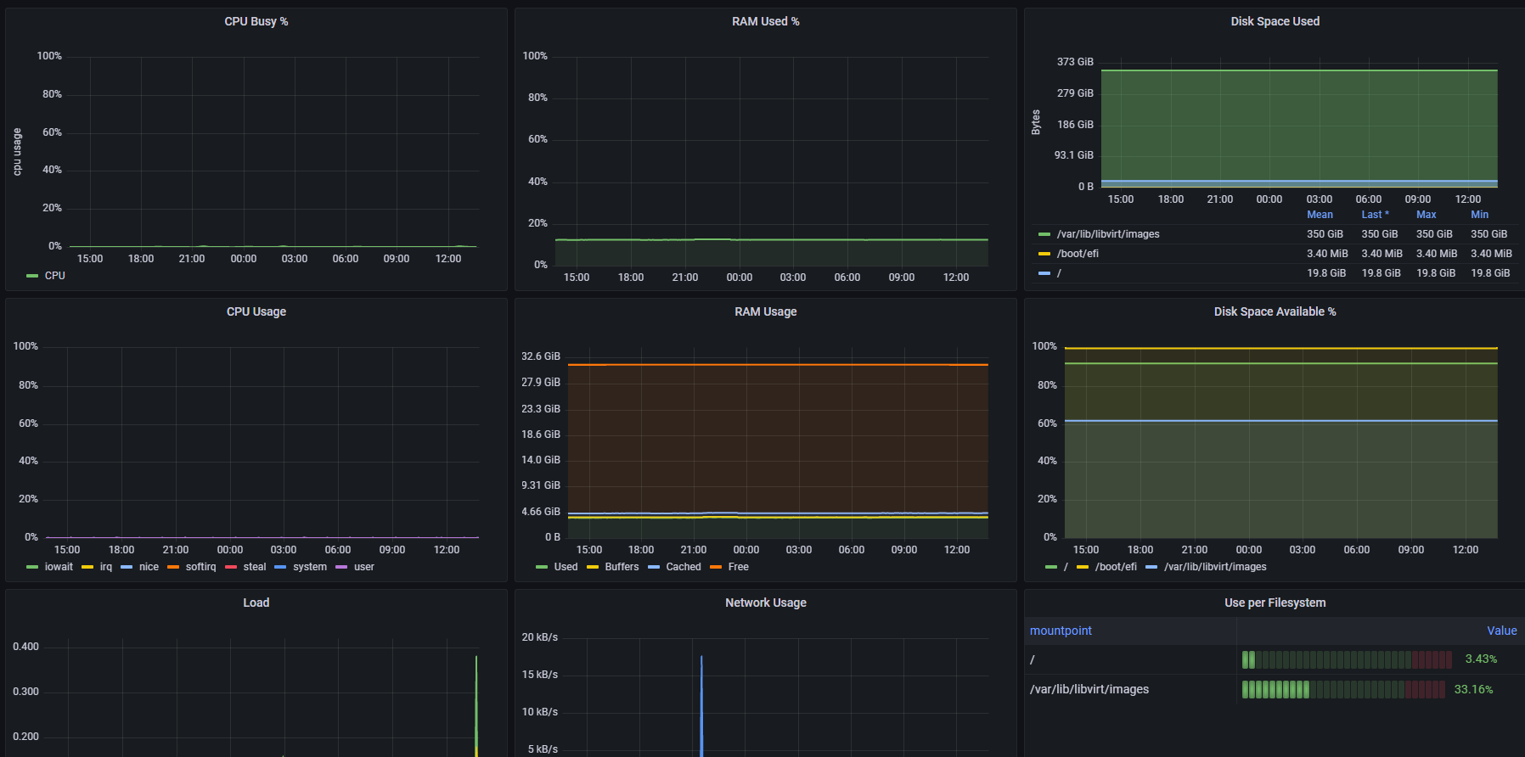Click the Mean value for /boot/efi row
Viewport: 1525px width, 757px height.
coord(1327,254)
